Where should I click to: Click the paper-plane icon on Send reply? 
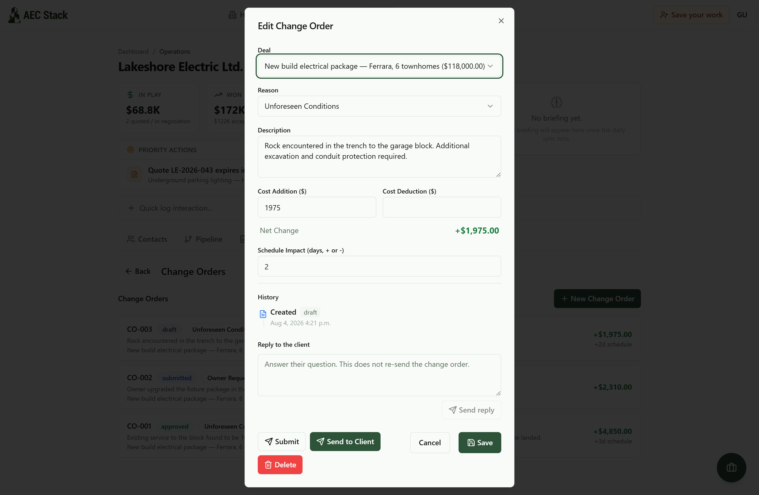click(x=452, y=410)
